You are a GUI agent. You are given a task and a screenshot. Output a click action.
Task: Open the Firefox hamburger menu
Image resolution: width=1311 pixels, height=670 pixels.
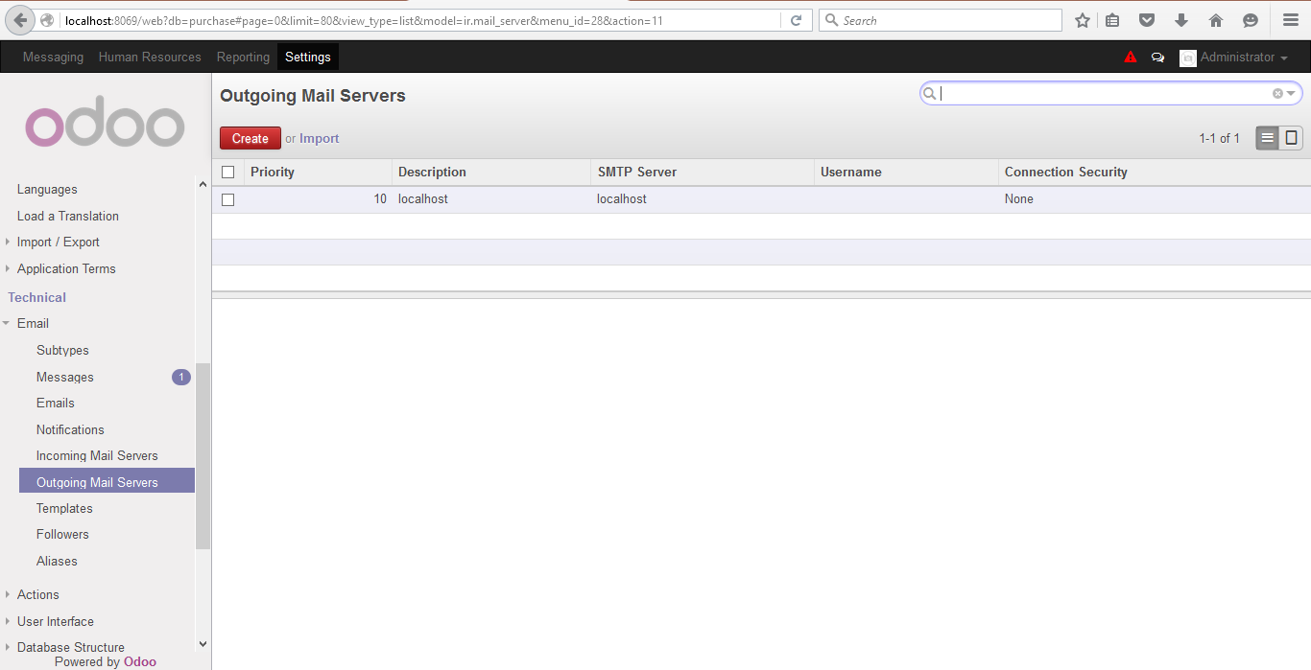point(1291,20)
